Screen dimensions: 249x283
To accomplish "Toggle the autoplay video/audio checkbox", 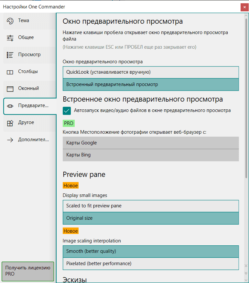I will (x=67, y=111).
